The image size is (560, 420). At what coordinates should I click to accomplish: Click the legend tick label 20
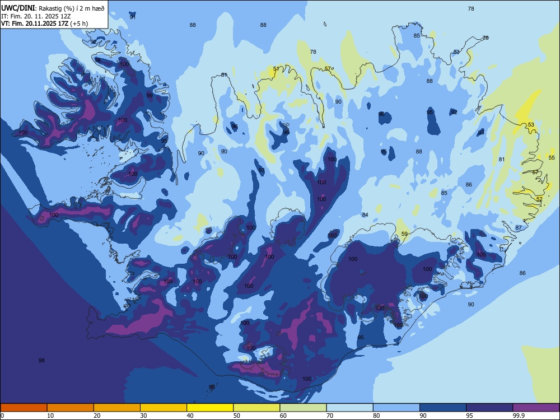click(x=97, y=416)
